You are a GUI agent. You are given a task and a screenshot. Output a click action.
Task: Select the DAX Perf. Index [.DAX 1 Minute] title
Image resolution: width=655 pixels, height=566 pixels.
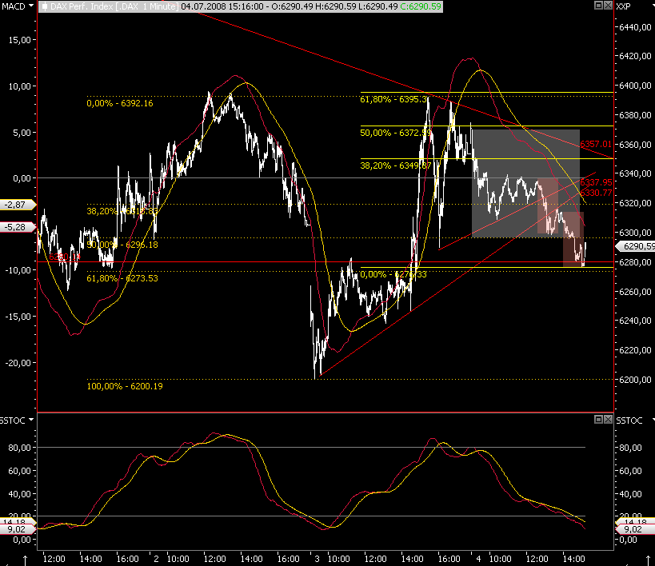114,6
